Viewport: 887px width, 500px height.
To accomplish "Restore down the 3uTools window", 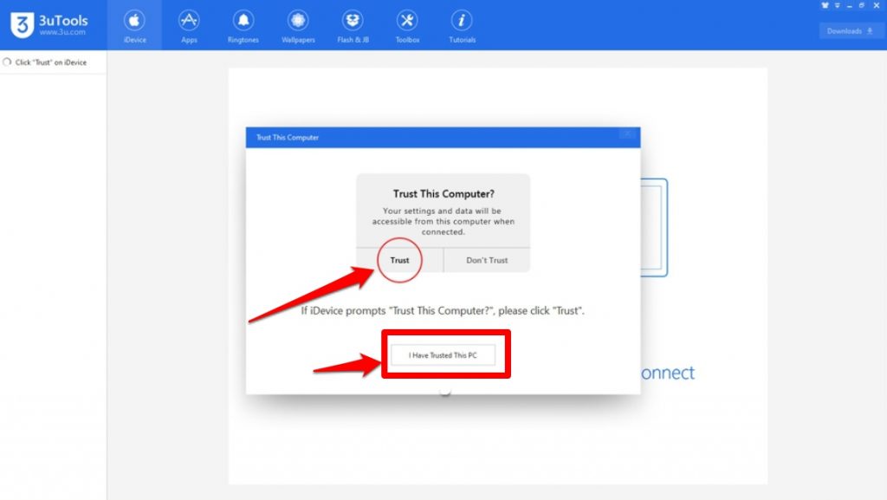I will [x=864, y=5].
